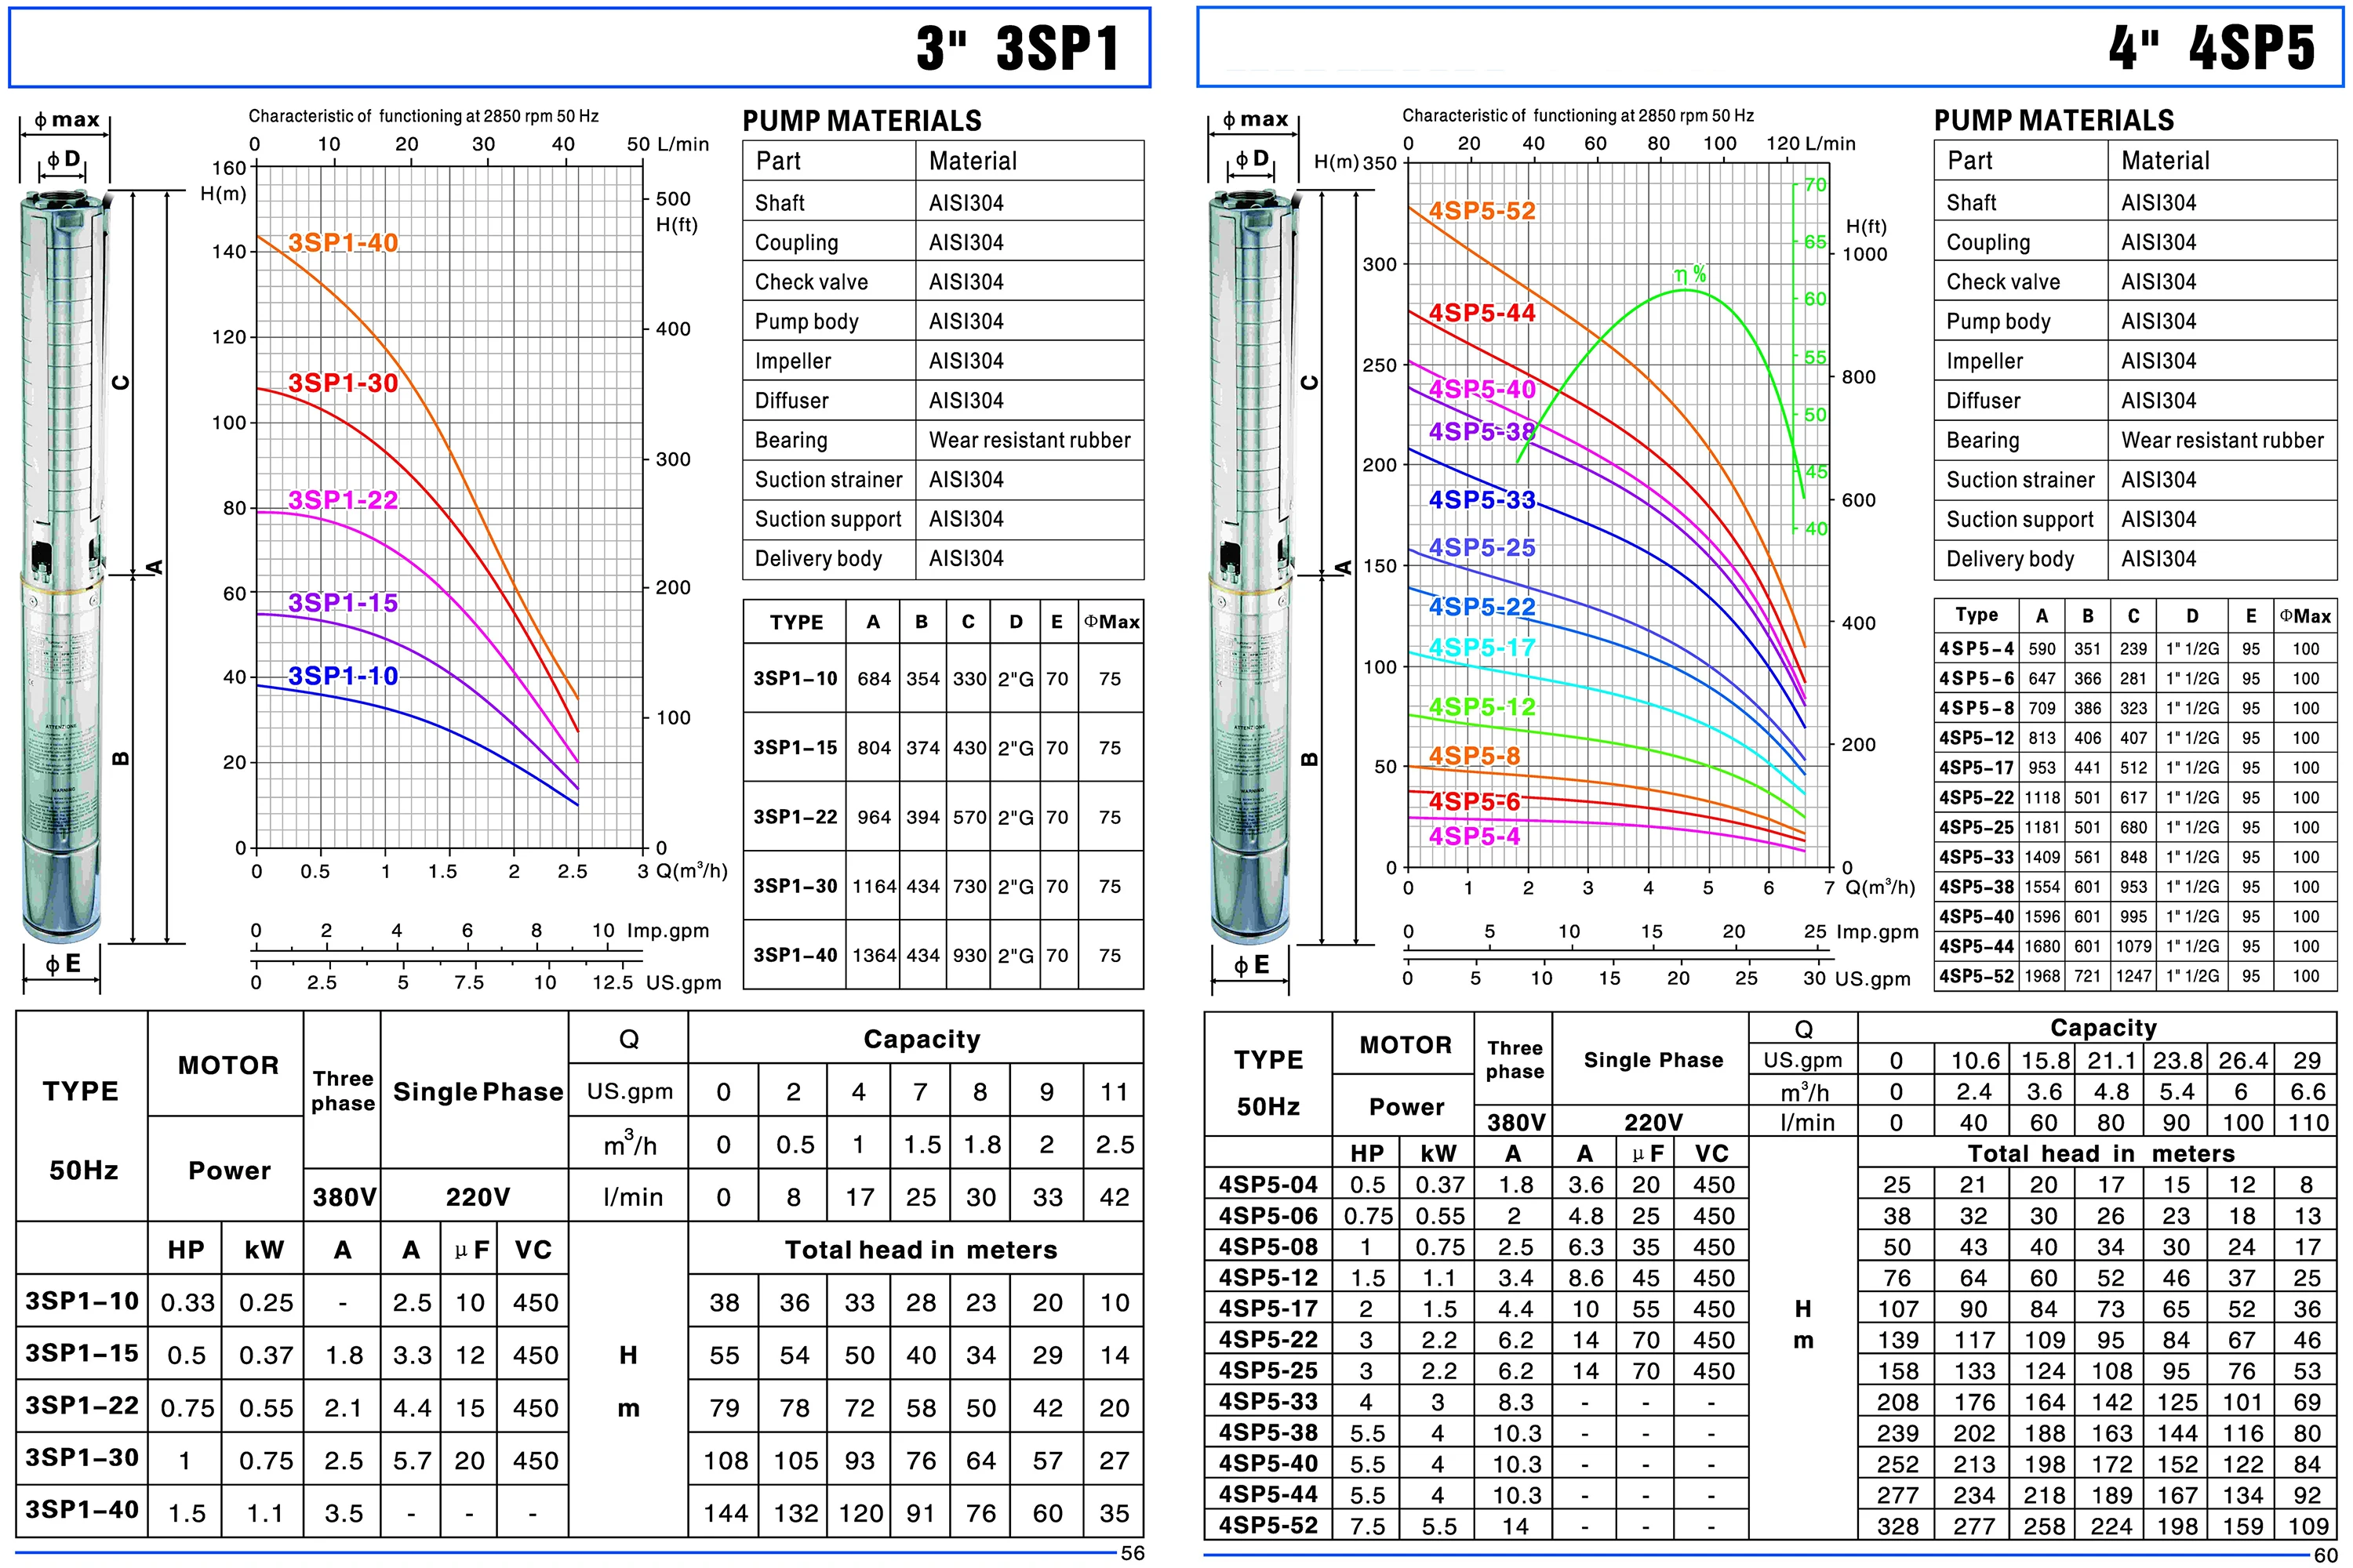The height and width of the screenshot is (1568, 2353).
Task: Click the right Capacity table header
Action: (2102, 1028)
